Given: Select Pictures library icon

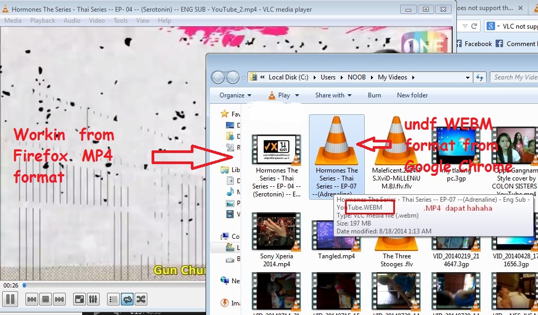Looking at the screenshot, I should click(230, 203).
